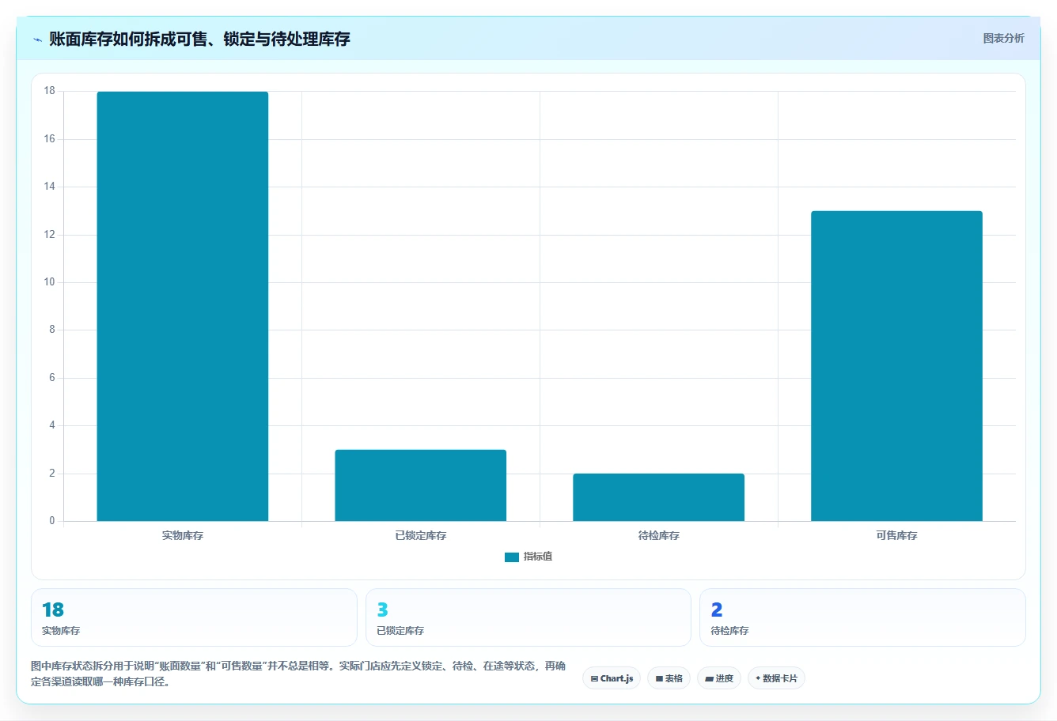Click the description paragraph starting 图中库存状态拆分
1057x721 pixels.
tap(298, 674)
